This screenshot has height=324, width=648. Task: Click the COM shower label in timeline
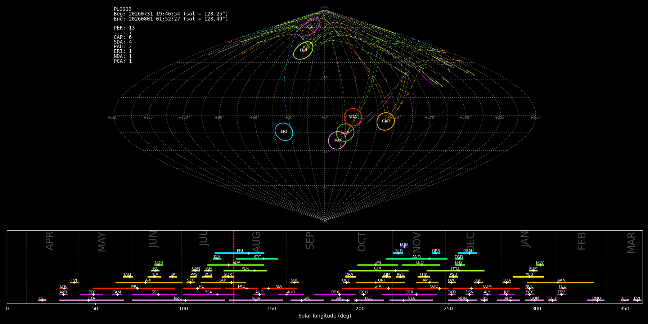487,287
